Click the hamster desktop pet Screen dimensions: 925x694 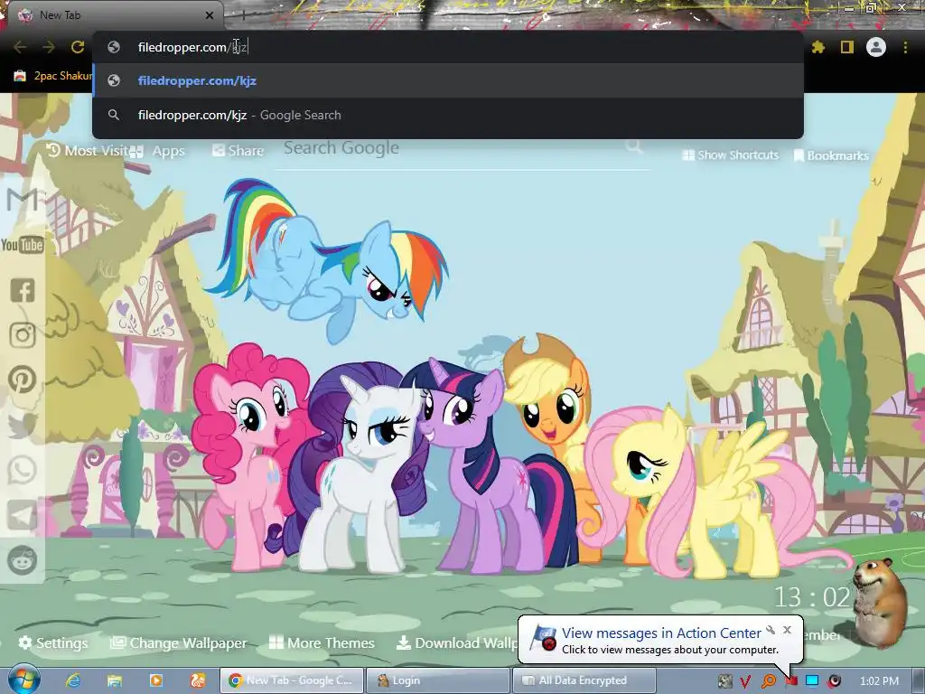(x=880, y=602)
